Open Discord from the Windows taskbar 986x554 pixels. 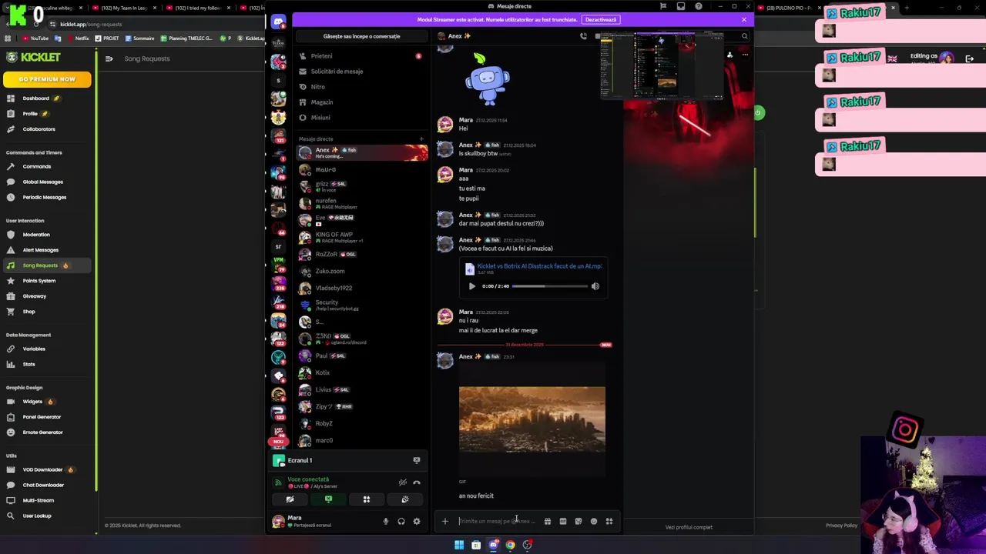pos(493,545)
